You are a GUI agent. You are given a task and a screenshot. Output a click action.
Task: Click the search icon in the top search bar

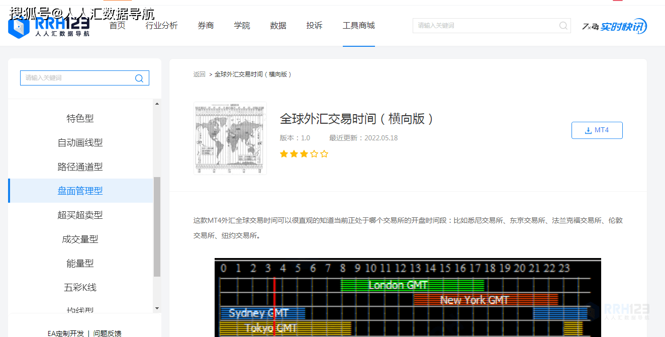click(x=562, y=26)
